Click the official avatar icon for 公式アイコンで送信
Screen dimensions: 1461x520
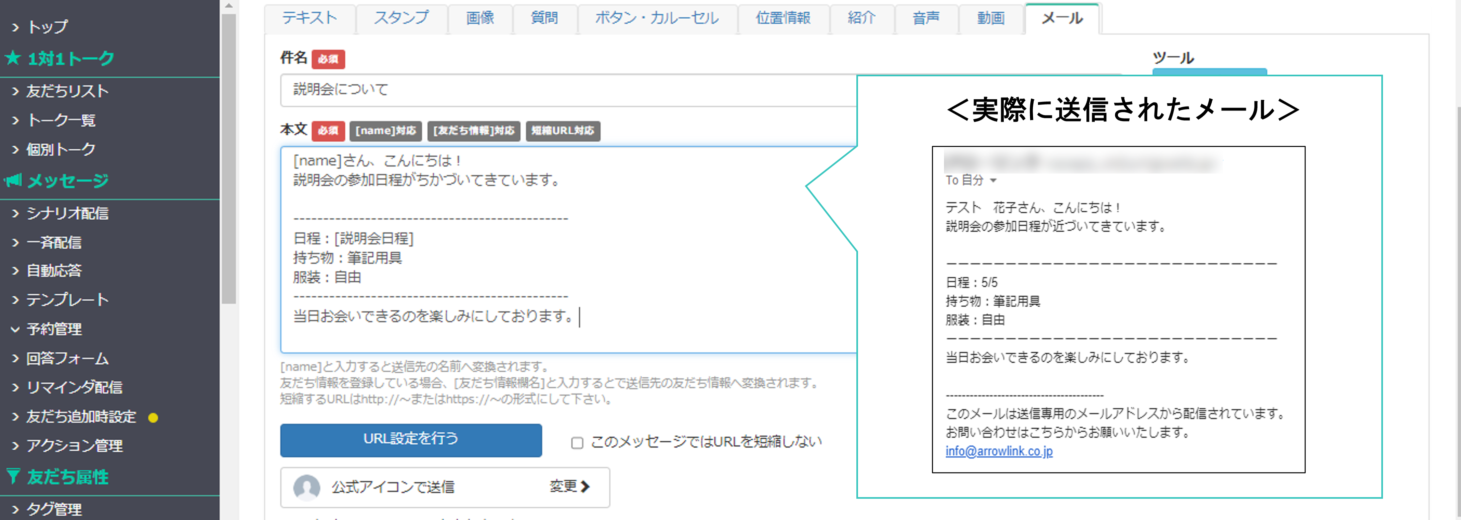coord(306,487)
